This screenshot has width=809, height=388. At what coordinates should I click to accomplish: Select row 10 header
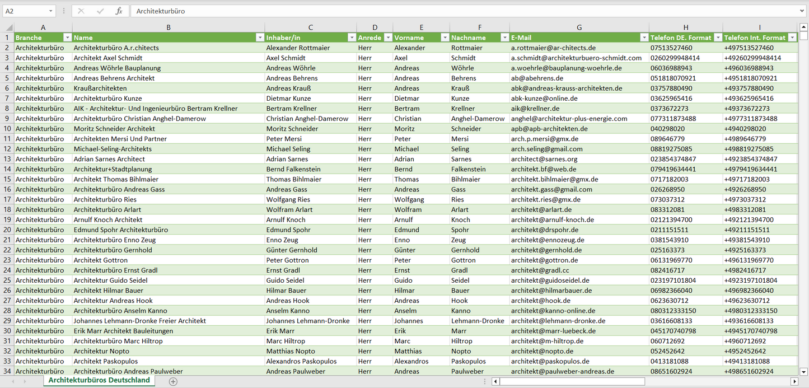[x=7, y=129]
